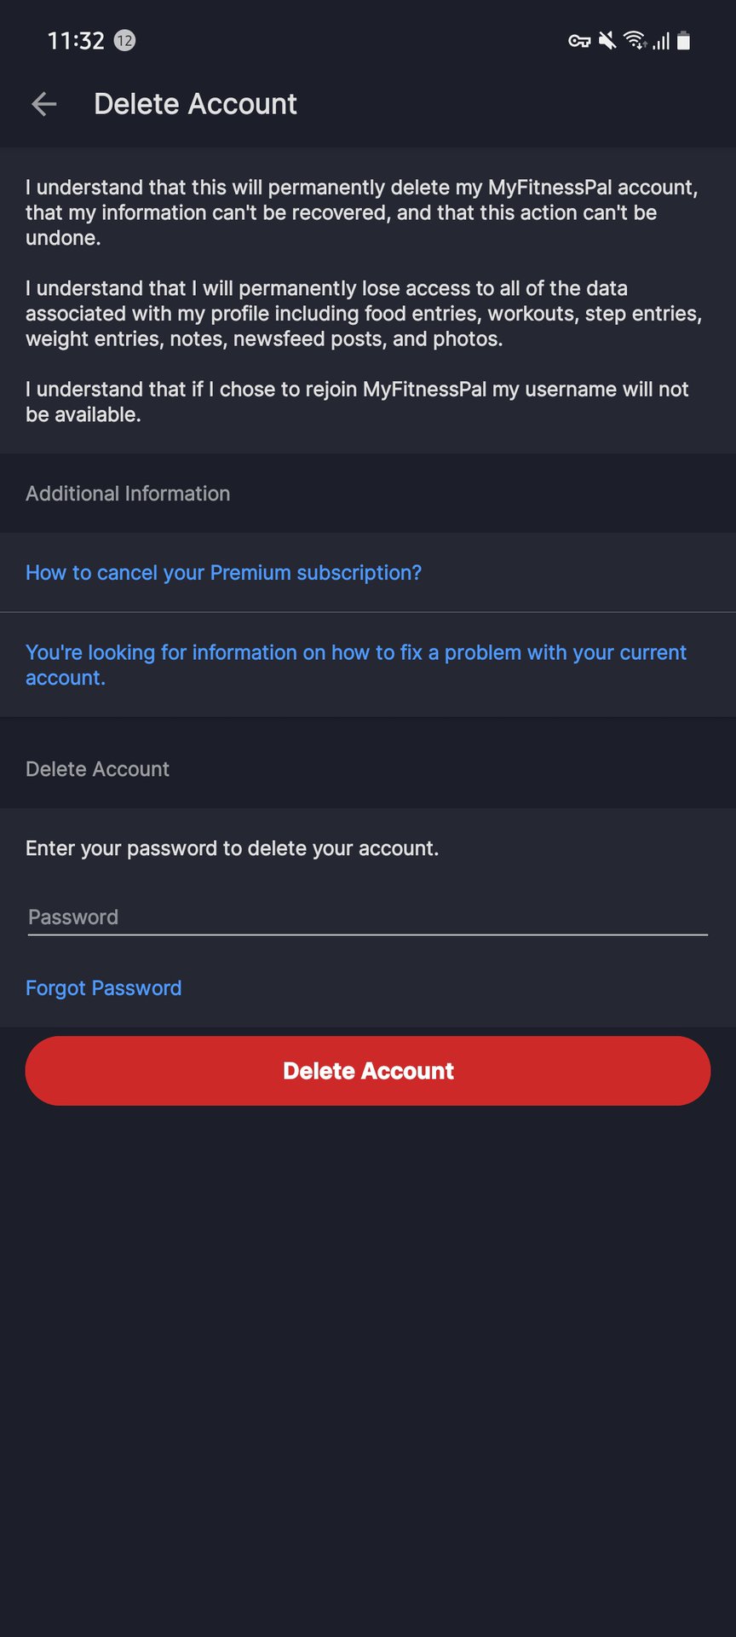This screenshot has height=1637, width=736.
Task: Tap the muted sound status icon
Action: [x=607, y=40]
